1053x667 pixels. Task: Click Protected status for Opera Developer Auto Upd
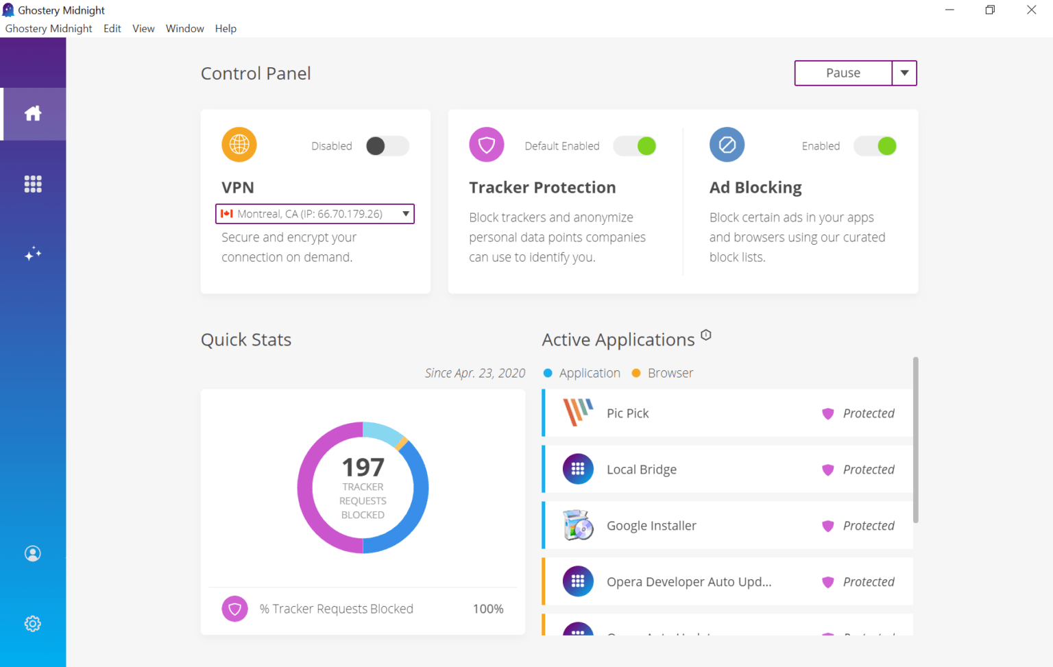869,582
